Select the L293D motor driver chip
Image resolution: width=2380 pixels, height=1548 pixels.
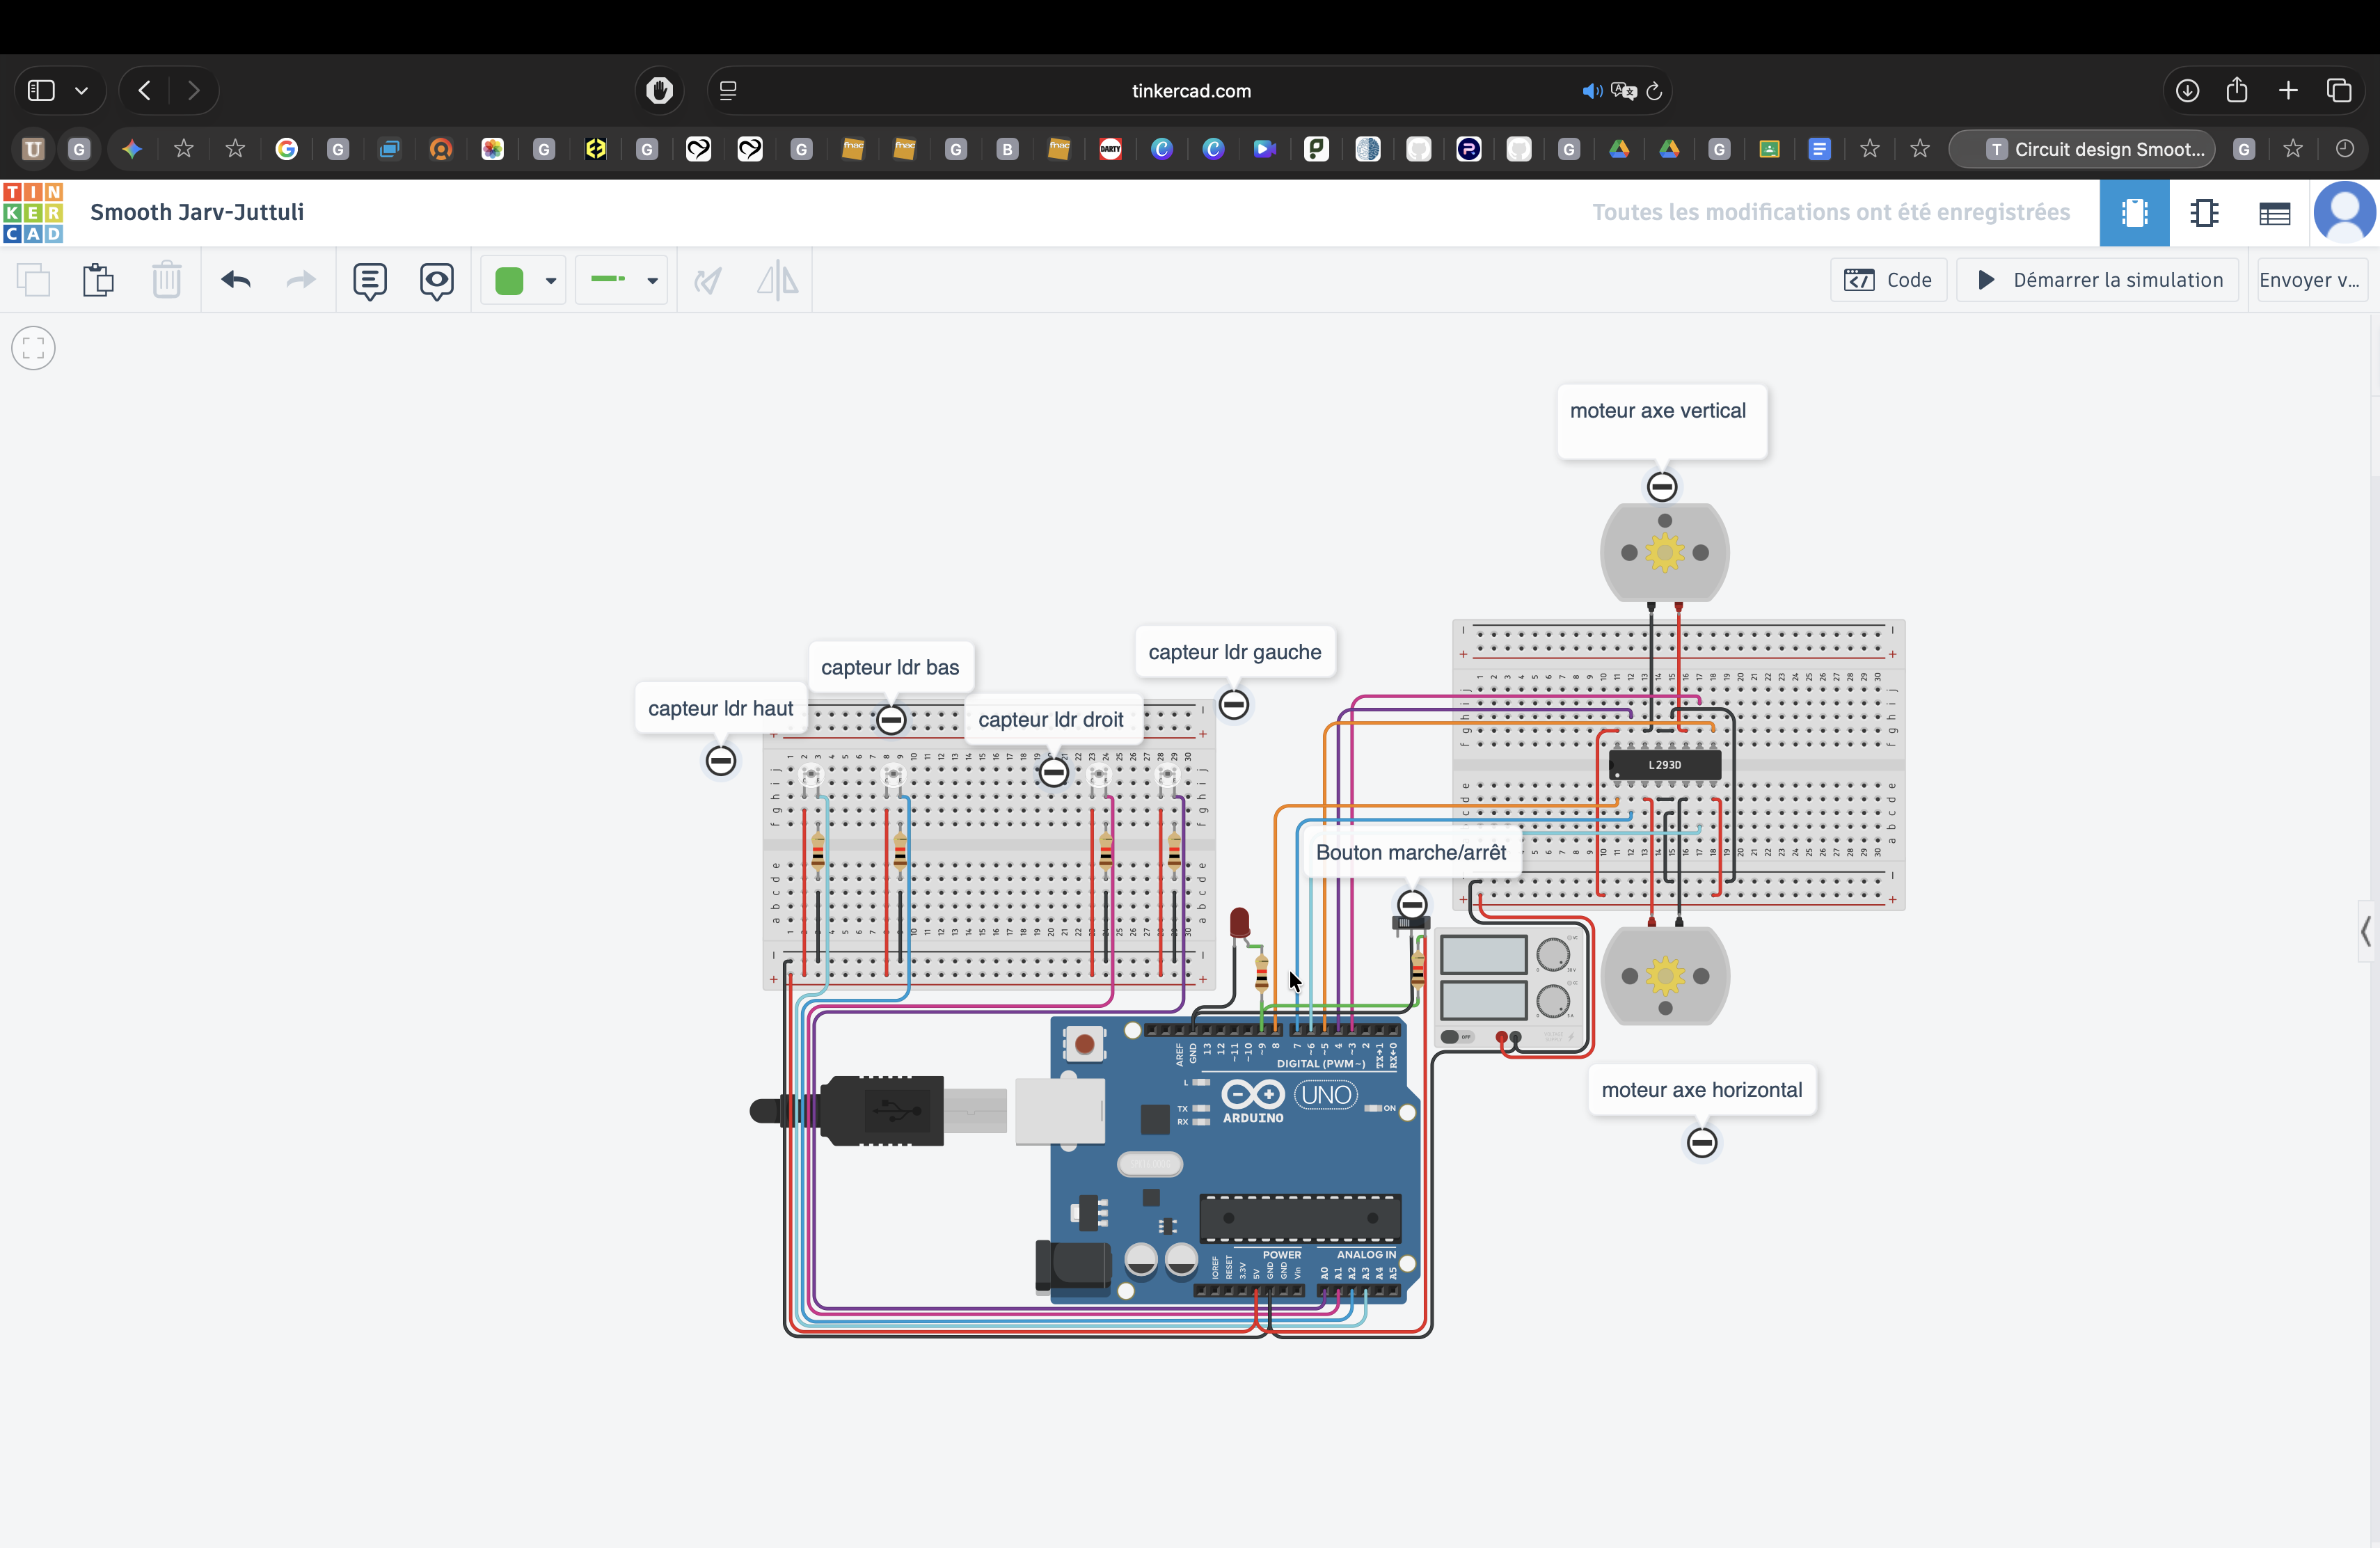(1665, 765)
